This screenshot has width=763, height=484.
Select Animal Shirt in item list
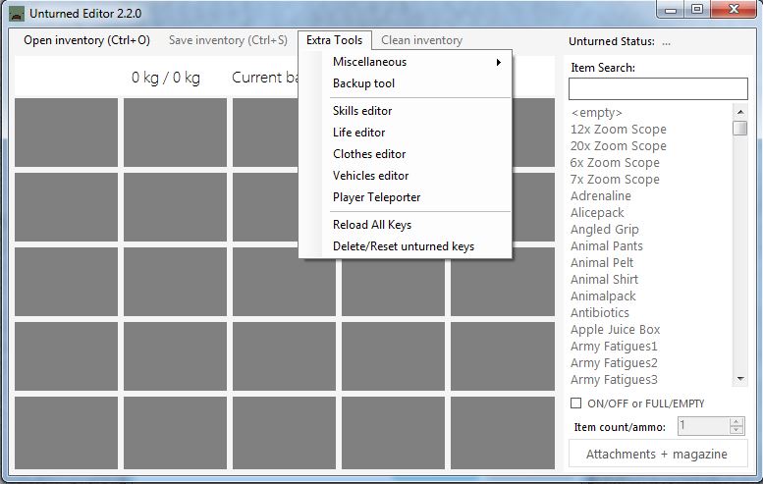tap(604, 279)
